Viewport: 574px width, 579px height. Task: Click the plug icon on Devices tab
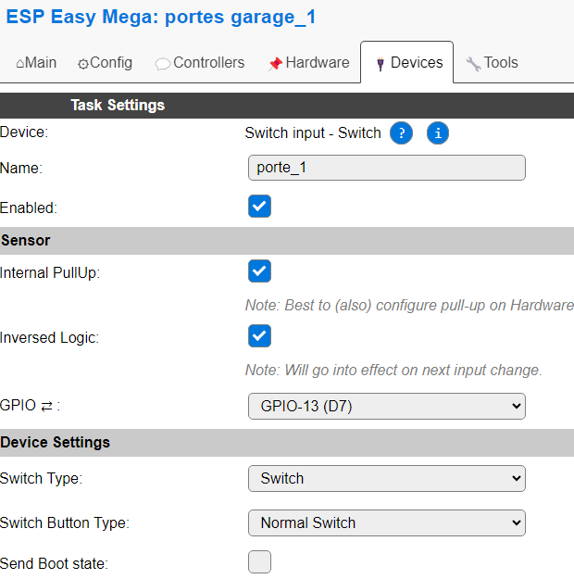pyautogui.click(x=381, y=64)
